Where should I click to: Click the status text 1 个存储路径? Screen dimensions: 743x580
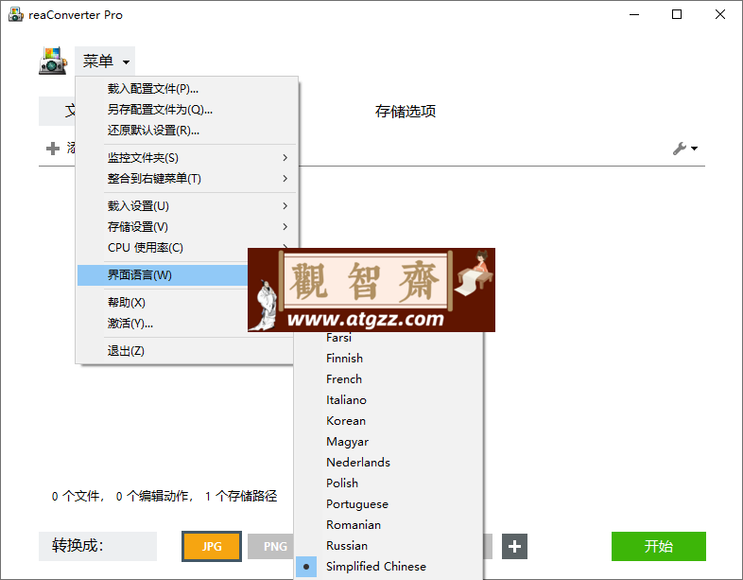(x=241, y=497)
